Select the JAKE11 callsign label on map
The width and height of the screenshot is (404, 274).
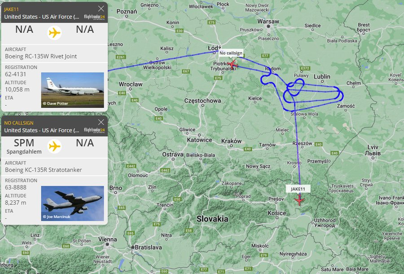[298, 189]
